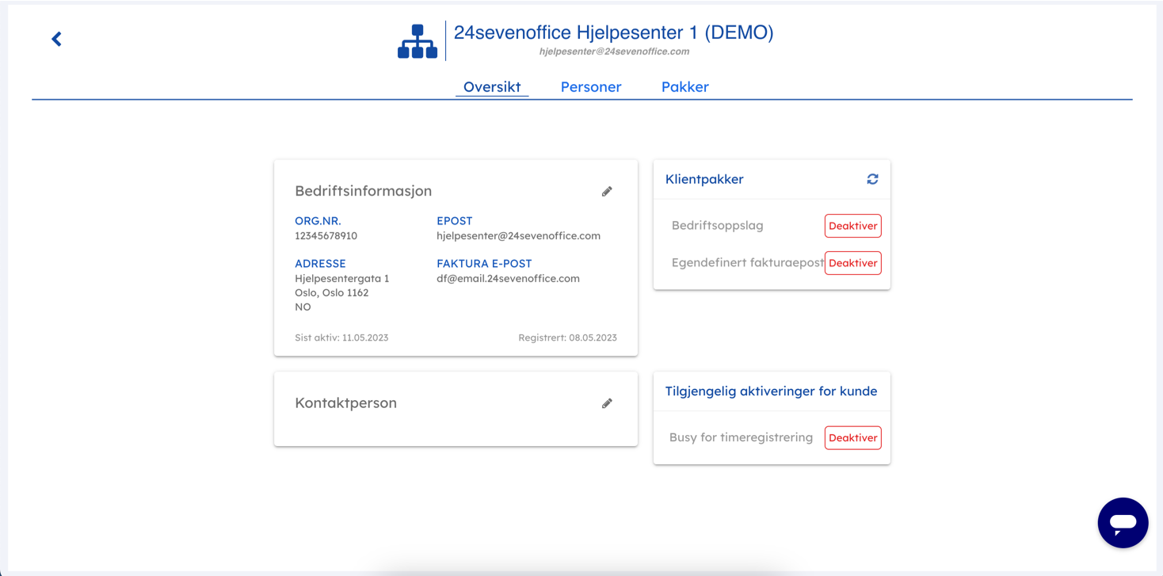Screen dimensions: 1163x576
Task: Click the Tilgjengelig aktiveringer for kunde heading
Action: (771, 391)
